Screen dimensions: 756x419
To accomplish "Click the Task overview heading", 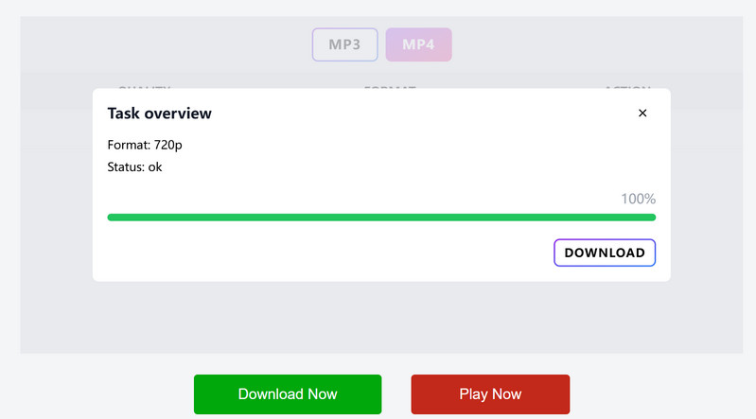I will coord(160,113).
